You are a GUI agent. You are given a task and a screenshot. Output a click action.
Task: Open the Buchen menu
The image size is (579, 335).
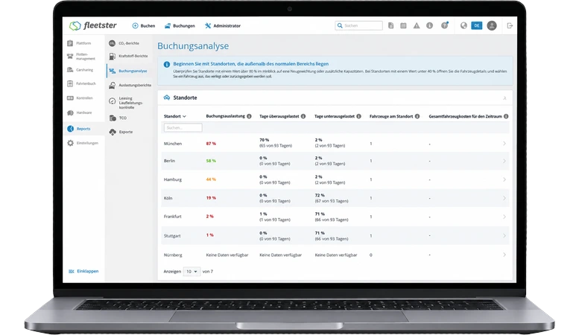pyautogui.click(x=144, y=26)
